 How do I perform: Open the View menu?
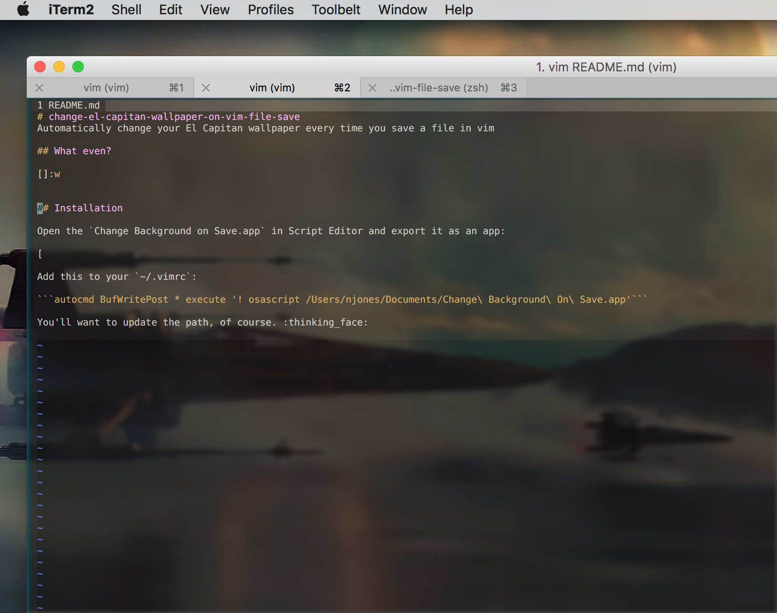215,10
